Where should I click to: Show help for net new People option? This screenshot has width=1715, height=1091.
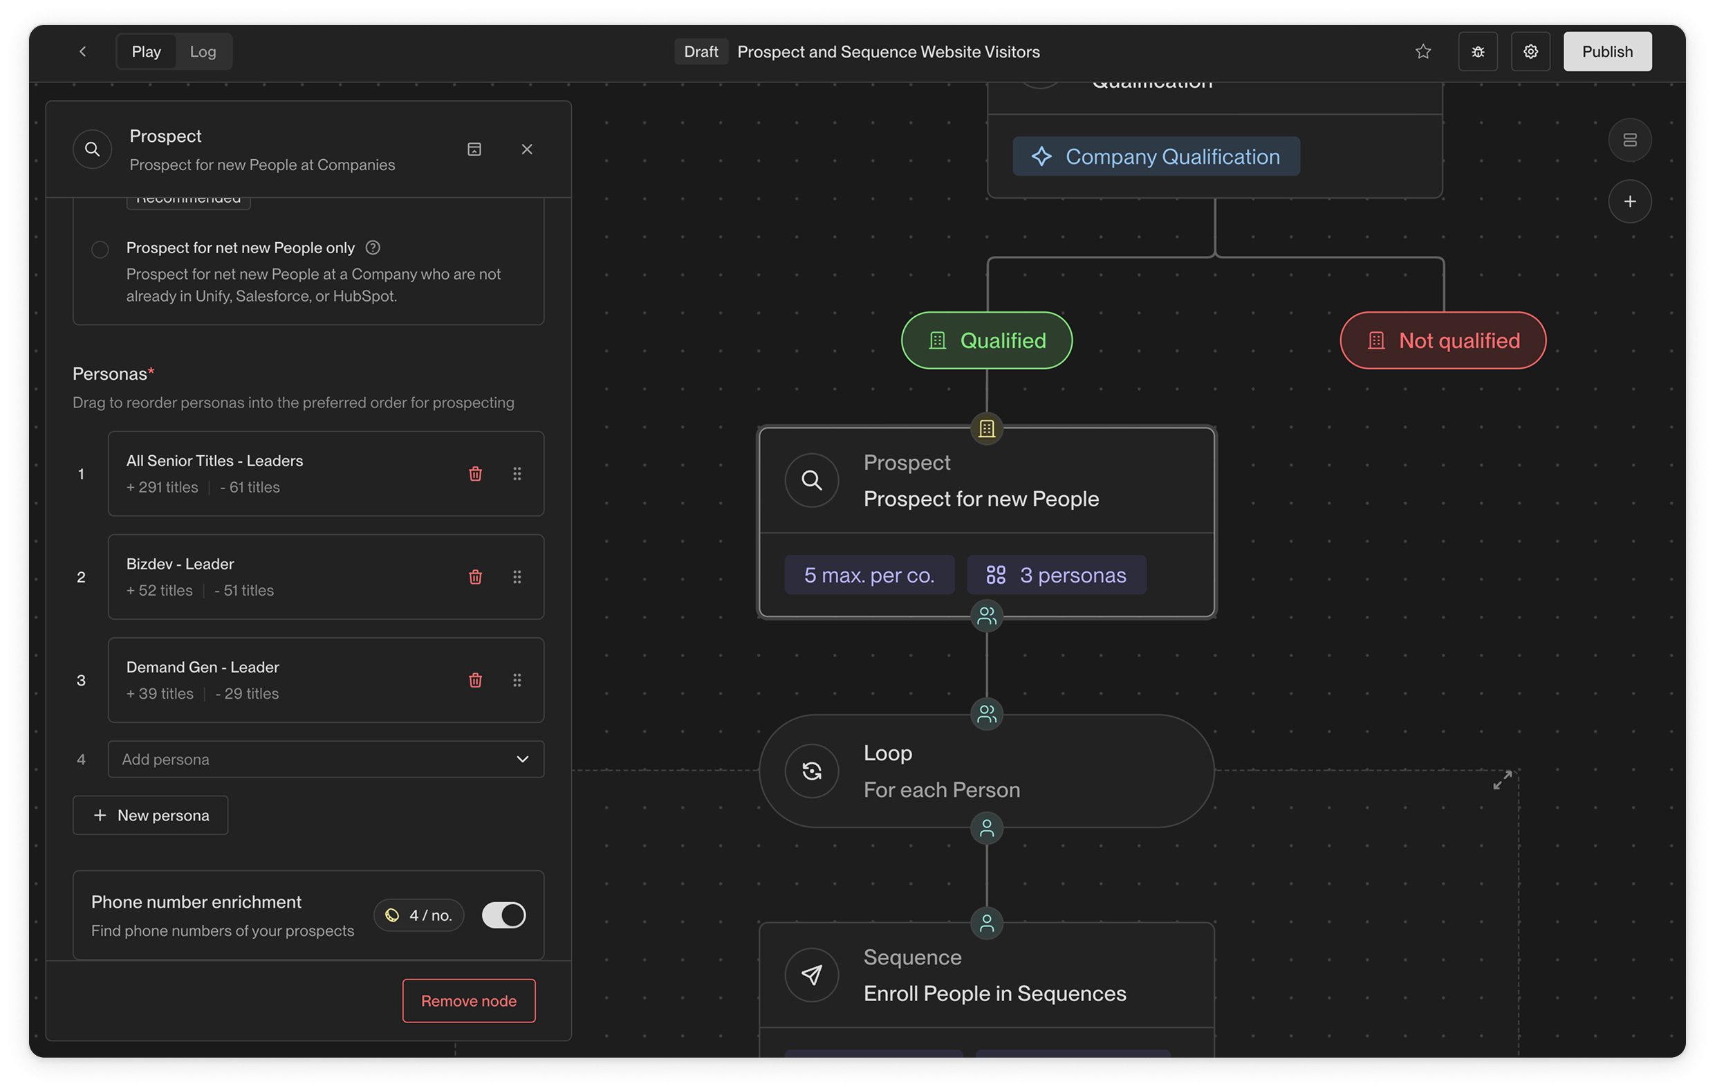tap(373, 247)
